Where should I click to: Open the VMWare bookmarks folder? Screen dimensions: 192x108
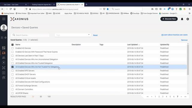click(125, 13)
